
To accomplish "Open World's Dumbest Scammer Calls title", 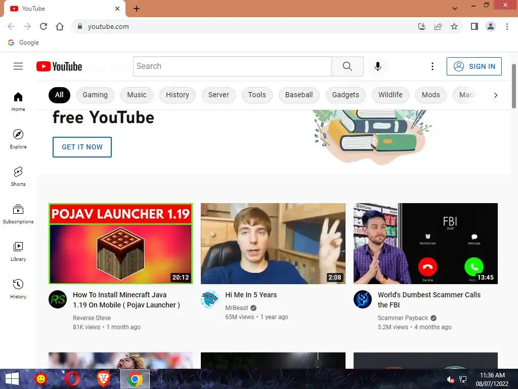I will (429, 300).
